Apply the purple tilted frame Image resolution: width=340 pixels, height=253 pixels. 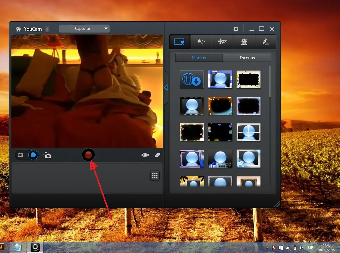click(192, 159)
